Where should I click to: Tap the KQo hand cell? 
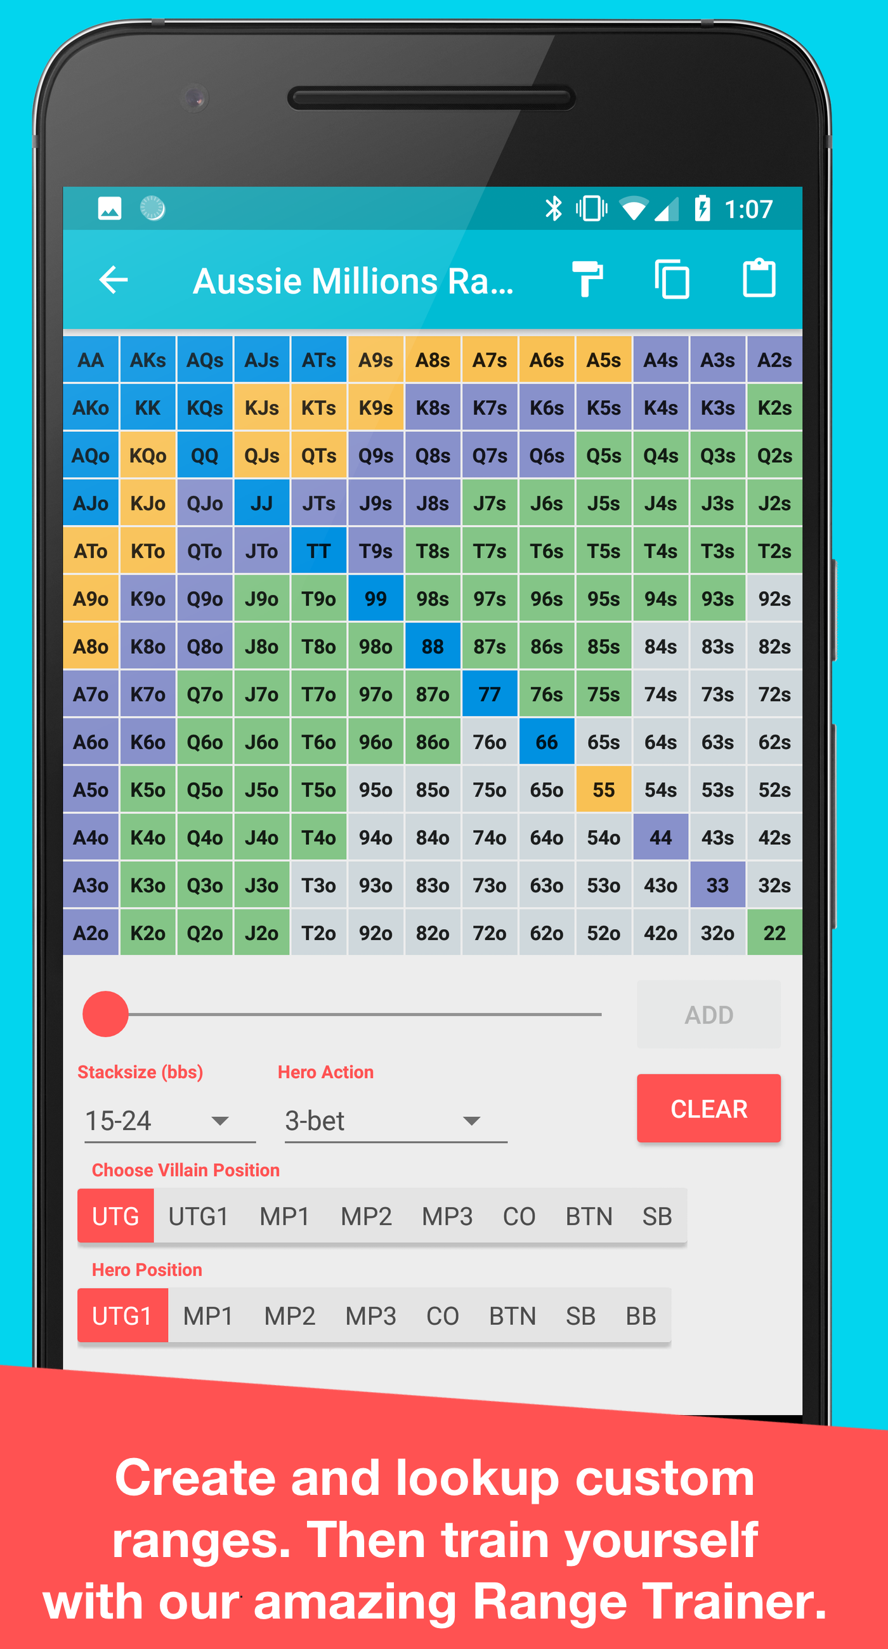[x=148, y=455]
